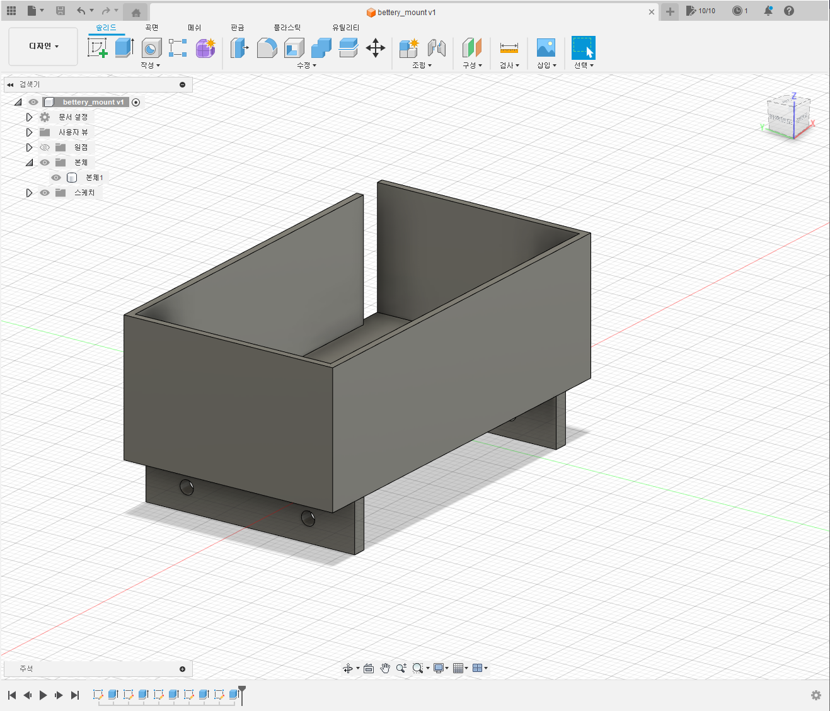Open the data panel grid icon
830x711 pixels.
click(11, 11)
